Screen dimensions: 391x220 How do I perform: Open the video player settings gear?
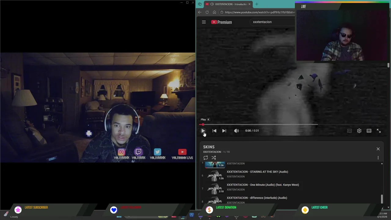(359, 131)
